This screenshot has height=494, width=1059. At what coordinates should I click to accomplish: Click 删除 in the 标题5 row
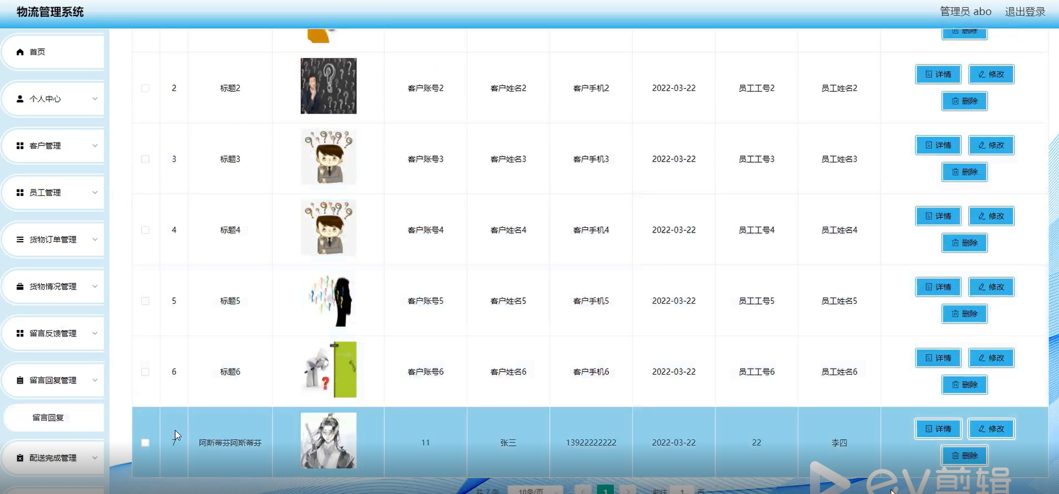[x=964, y=314]
